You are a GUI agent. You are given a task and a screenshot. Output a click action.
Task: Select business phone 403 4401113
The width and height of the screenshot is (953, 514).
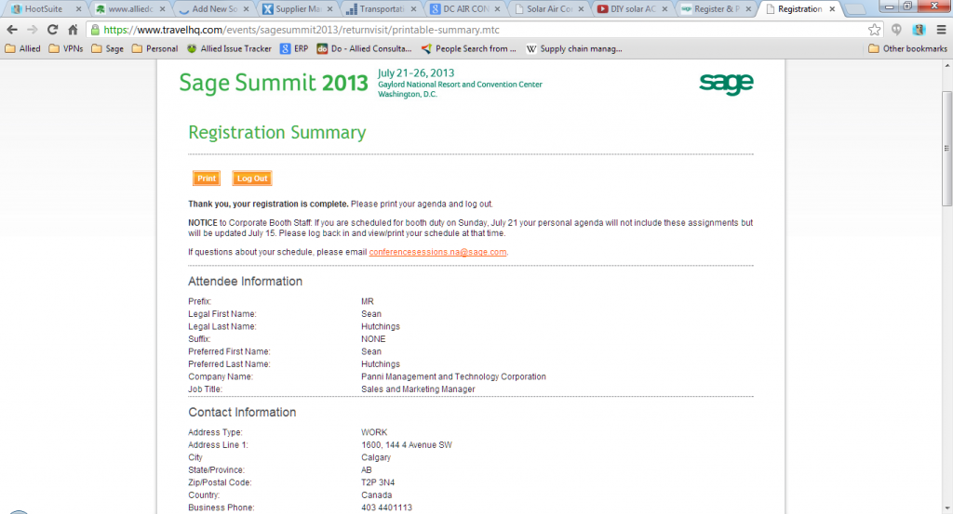[386, 507]
